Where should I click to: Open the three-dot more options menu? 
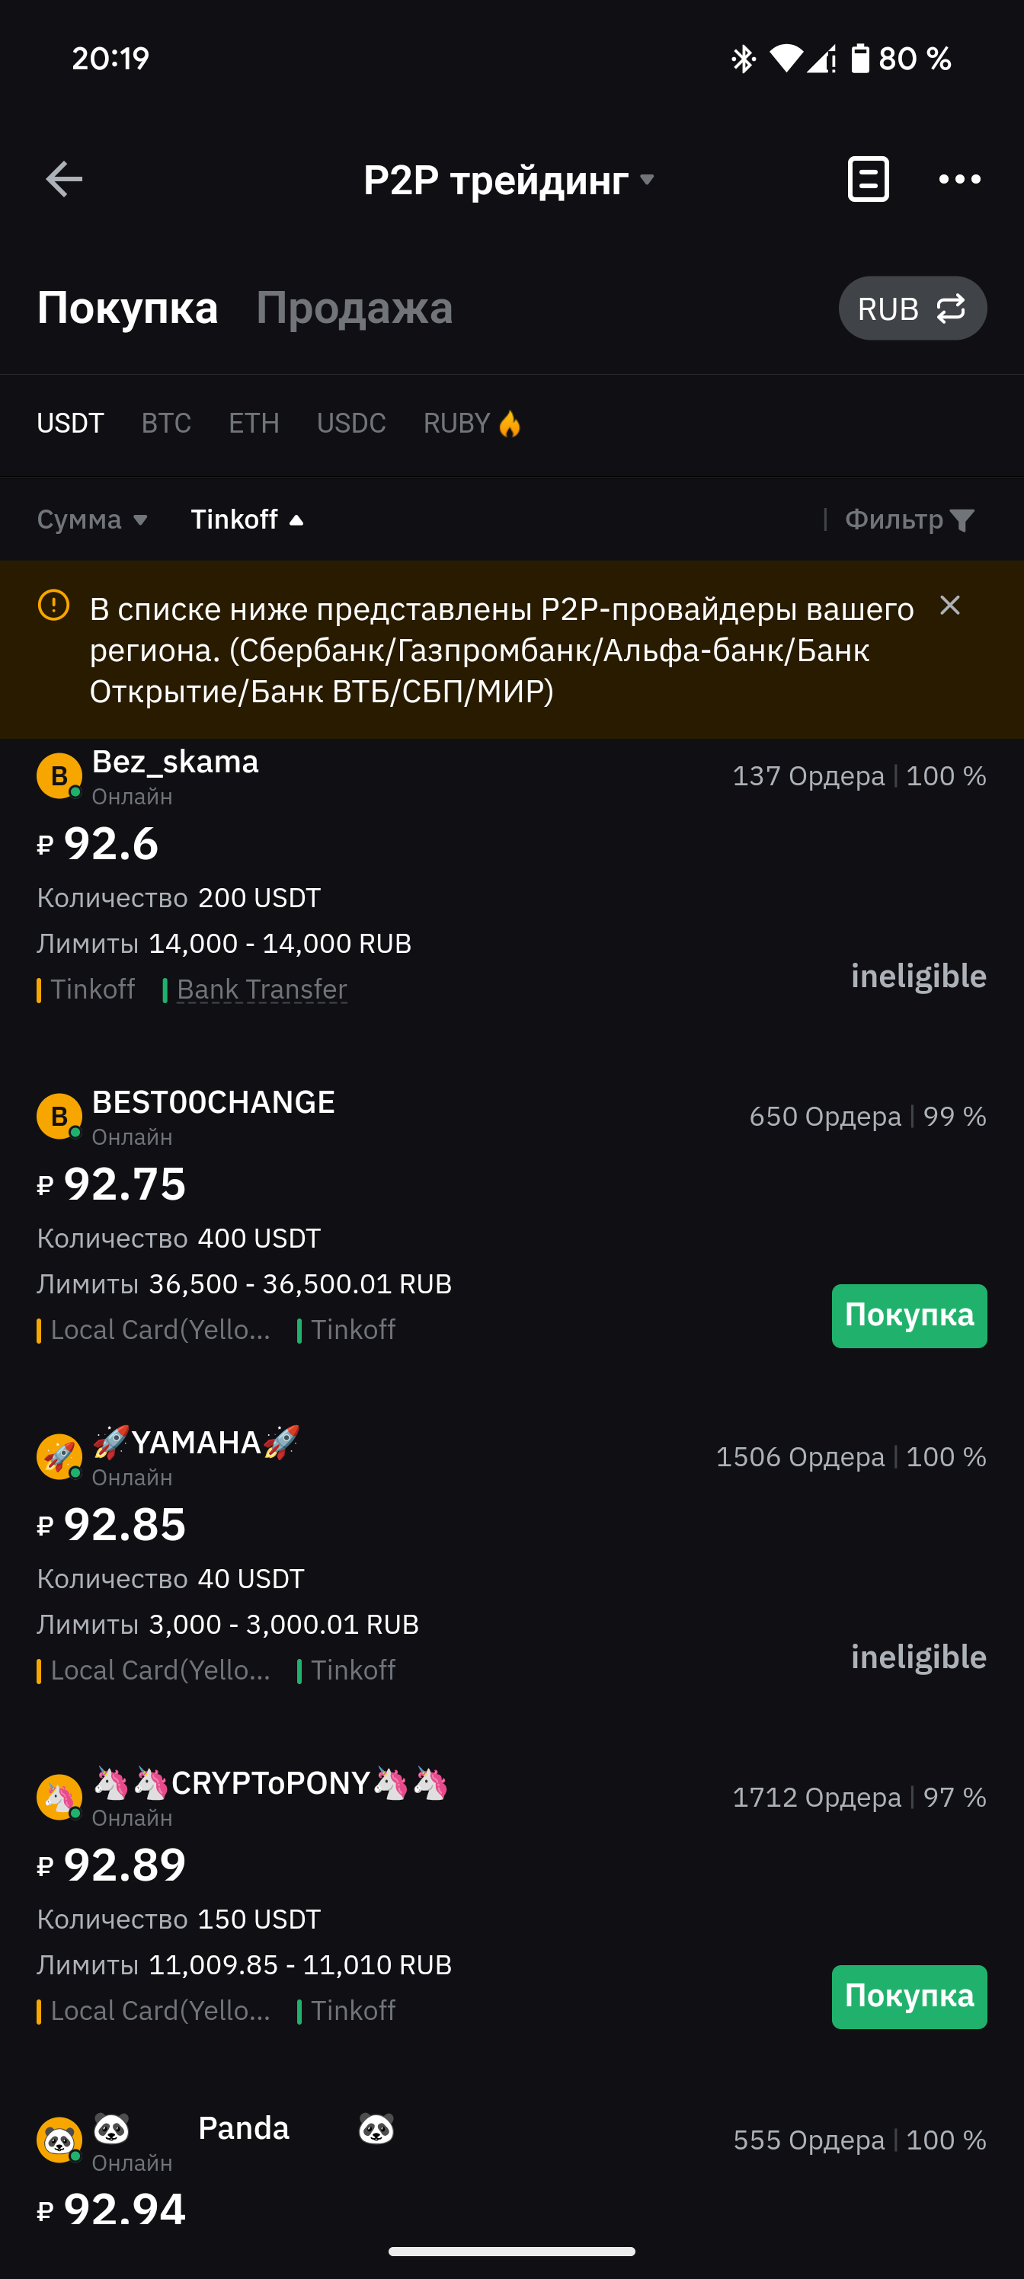tap(959, 180)
